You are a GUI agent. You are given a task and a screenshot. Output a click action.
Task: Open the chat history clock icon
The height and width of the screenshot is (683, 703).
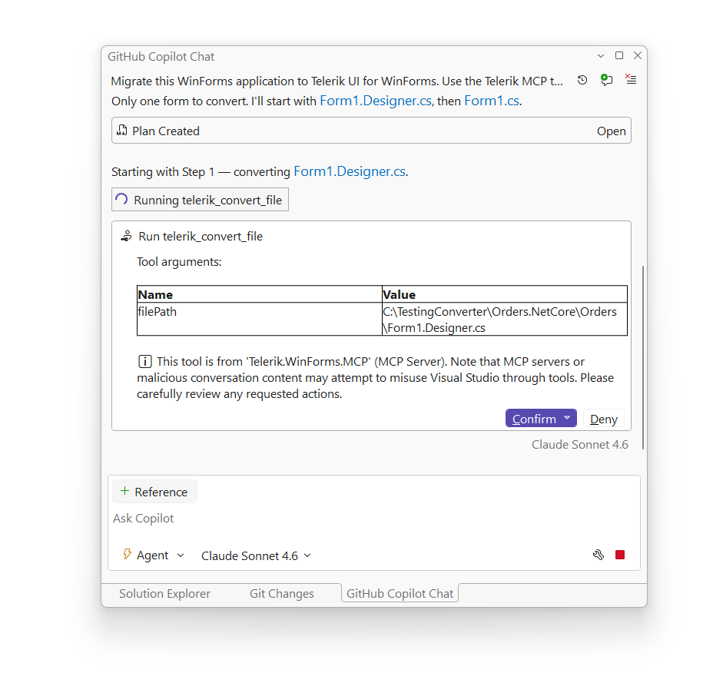click(x=582, y=80)
